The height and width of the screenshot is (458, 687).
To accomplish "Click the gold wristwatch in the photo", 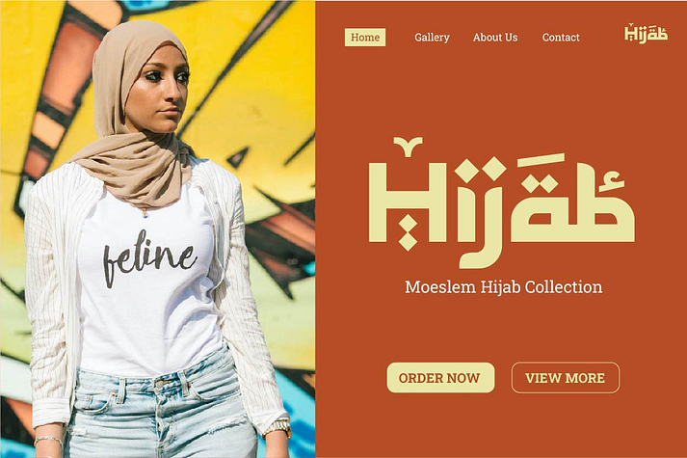I will pyautogui.click(x=278, y=426).
